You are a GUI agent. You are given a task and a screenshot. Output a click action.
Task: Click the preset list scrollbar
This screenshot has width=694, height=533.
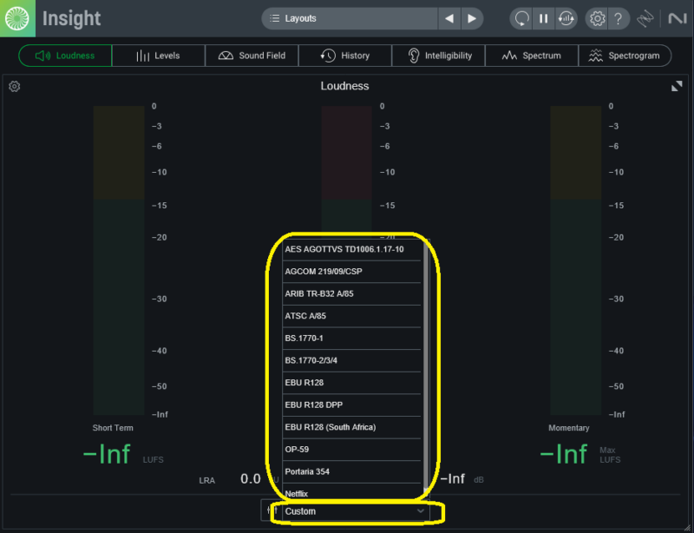425,365
